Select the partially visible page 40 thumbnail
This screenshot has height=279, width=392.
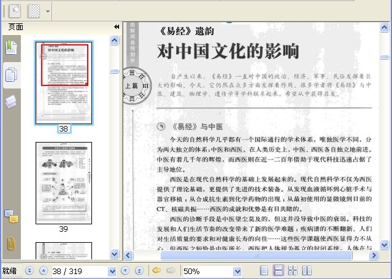64,251
